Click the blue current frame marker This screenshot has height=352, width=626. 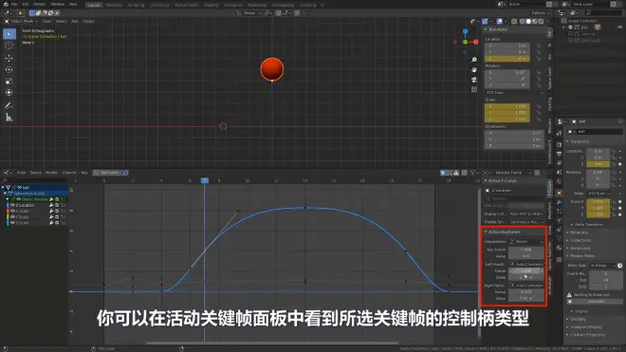205,180
